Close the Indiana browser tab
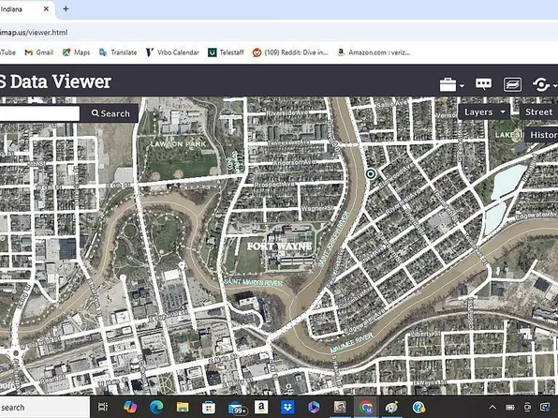558x418 pixels. tap(46, 9)
